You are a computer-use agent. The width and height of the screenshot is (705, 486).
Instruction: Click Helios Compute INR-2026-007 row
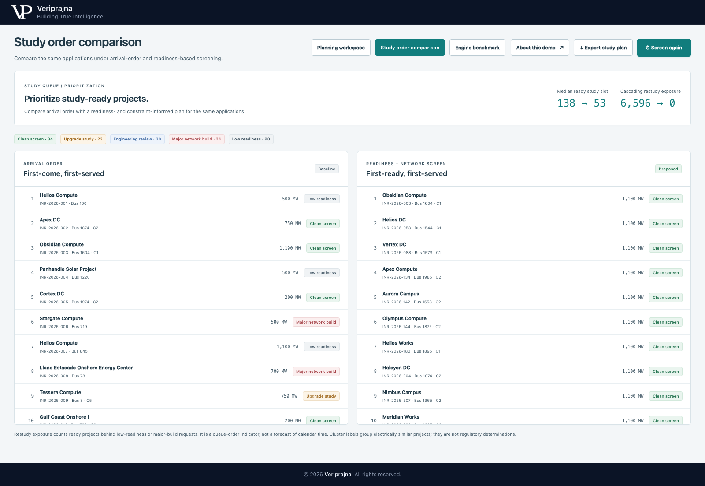click(x=181, y=347)
